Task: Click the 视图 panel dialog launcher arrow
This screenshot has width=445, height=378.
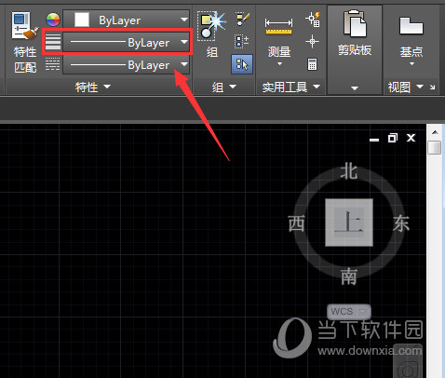Action: 433,88
